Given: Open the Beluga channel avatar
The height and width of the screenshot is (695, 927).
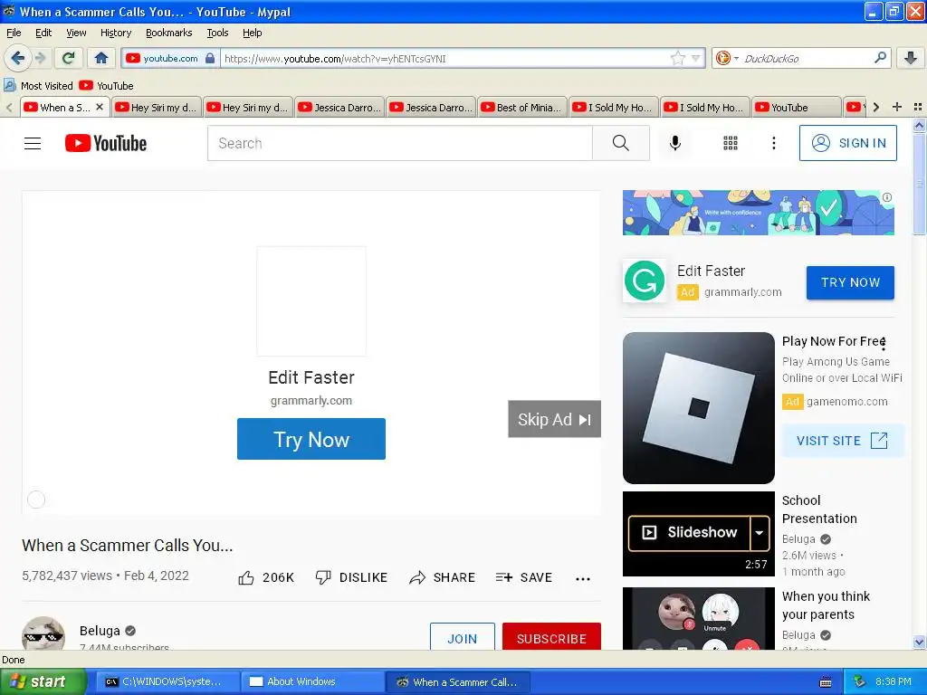Looking at the screenshot, I should [x=43, y=633].
